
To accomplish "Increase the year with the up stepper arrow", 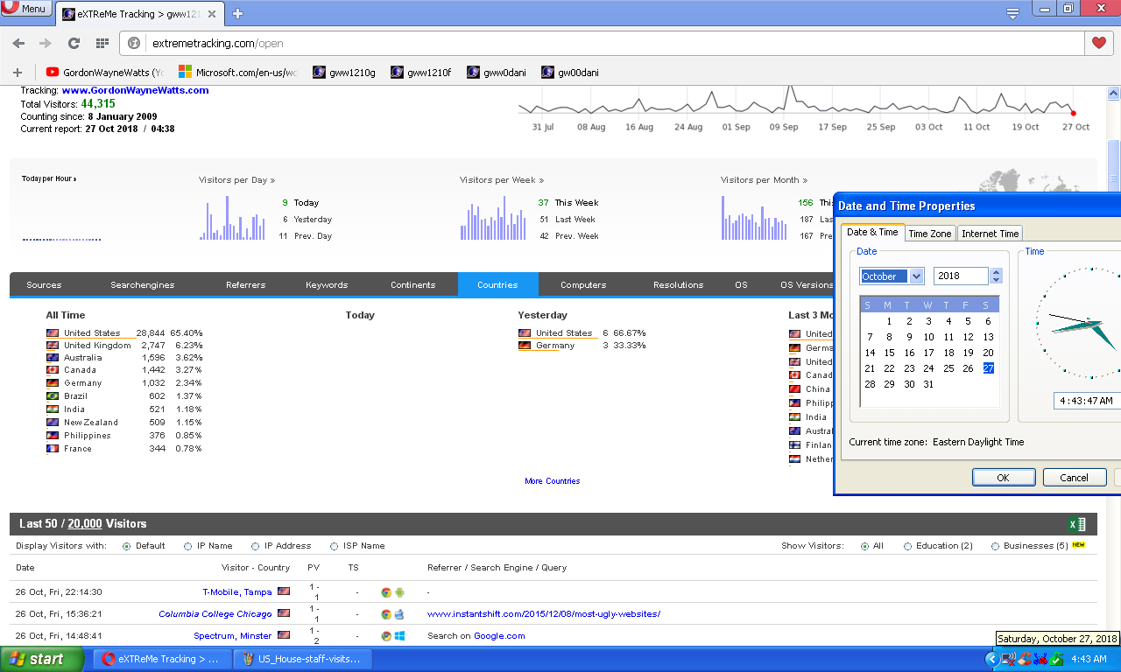I will coord(996,271).
